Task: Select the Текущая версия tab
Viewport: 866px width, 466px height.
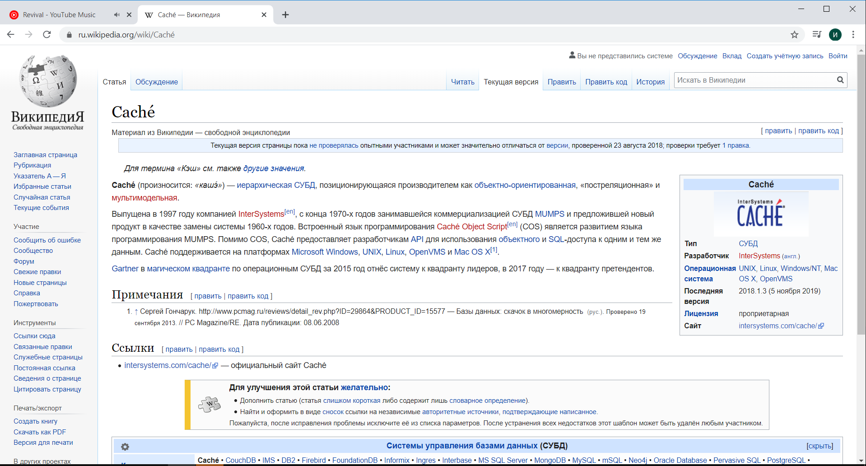Action: pyautogui.click(x=511, y=82)
